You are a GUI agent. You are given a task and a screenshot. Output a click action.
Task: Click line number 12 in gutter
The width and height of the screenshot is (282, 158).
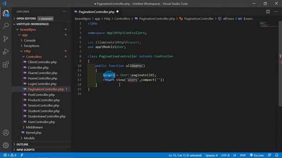click(79, 75)
